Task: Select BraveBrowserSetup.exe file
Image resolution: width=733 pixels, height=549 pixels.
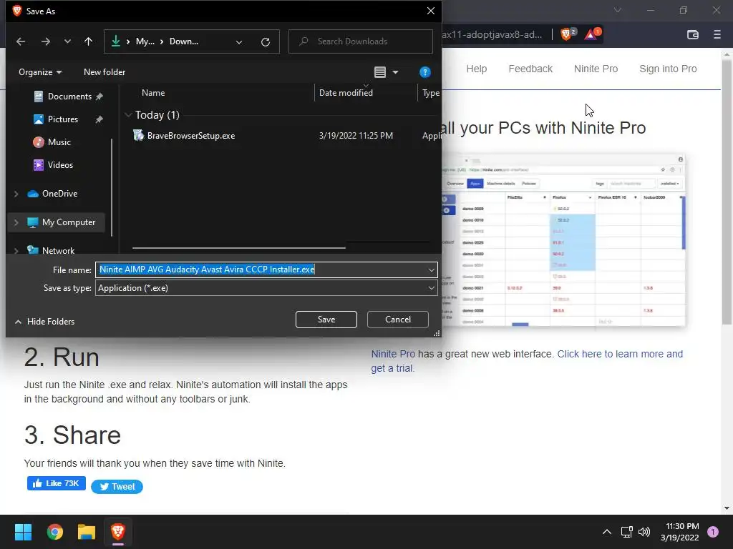Action: (190, 136)
